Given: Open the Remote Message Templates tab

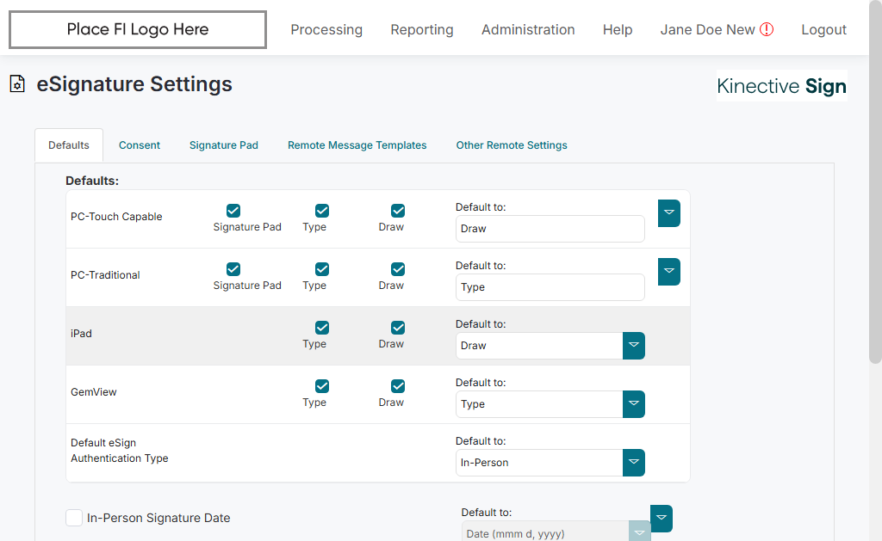Looking at the screenshot, I should pos(357,145).
